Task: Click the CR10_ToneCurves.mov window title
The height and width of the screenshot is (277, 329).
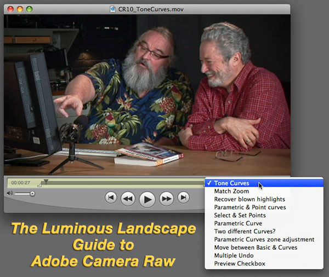Action: [x=151, y=9]
